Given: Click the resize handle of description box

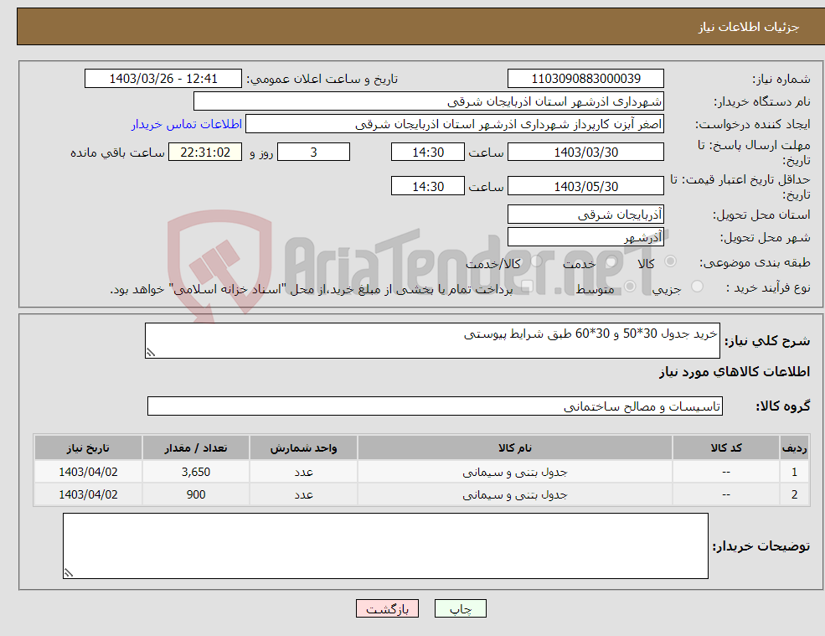Looking at the screenshot, I should [151, 353].
